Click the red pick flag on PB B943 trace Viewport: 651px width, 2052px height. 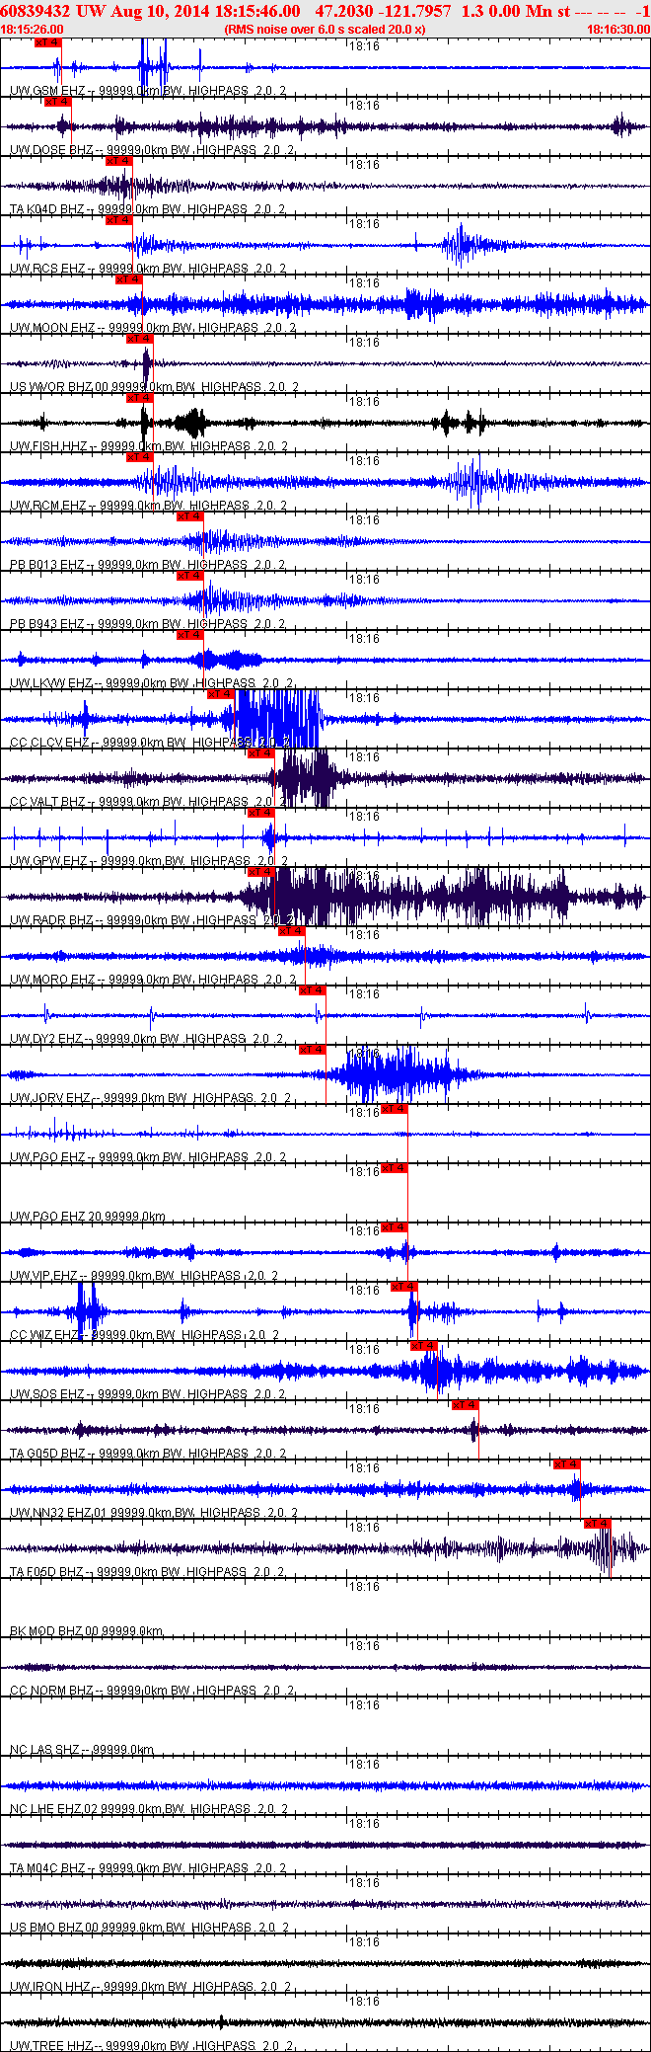[189, 576]
